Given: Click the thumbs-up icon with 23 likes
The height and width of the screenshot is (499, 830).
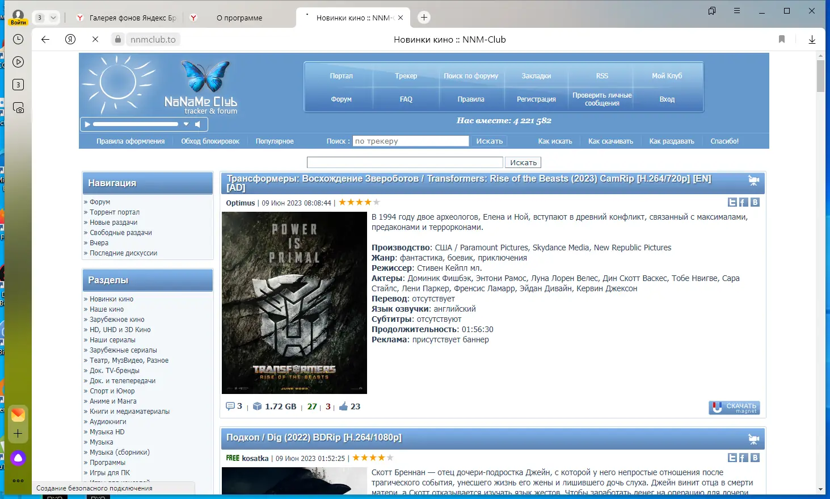Looking at the screenshot, I should 343,406.
